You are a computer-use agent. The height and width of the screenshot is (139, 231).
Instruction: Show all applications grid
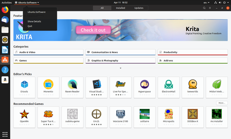pos(5,135)
